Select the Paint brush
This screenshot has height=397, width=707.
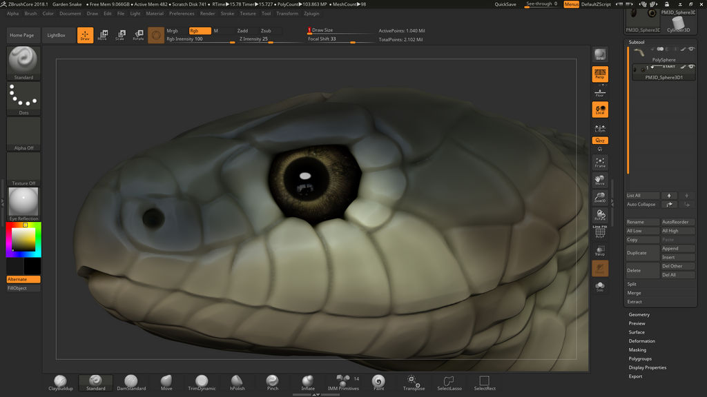coord(379,383)
